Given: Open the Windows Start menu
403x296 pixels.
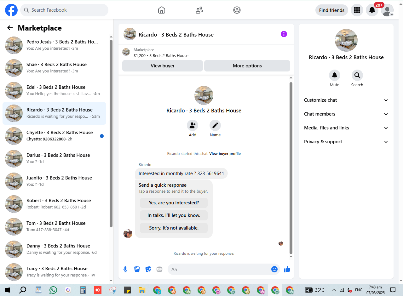Looking at the screenshot, I should pyautogui.click(x=7, y=290).
